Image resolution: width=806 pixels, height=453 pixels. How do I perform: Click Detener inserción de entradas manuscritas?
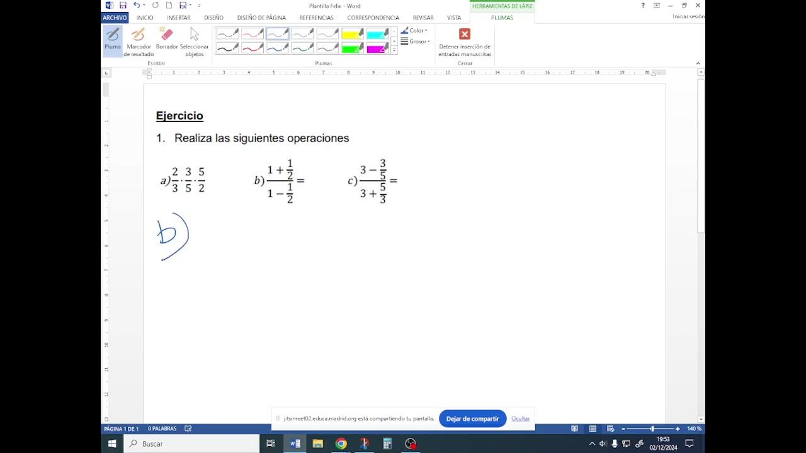465,42
